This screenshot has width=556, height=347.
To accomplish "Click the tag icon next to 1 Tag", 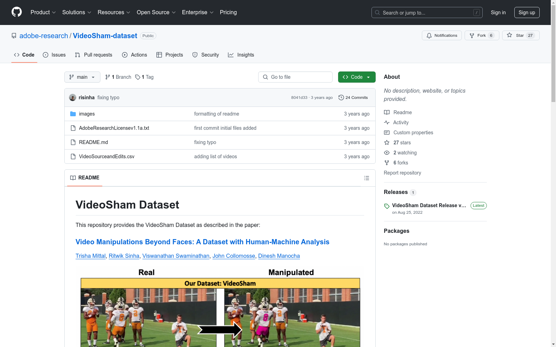I will click(x=138, y=77).
